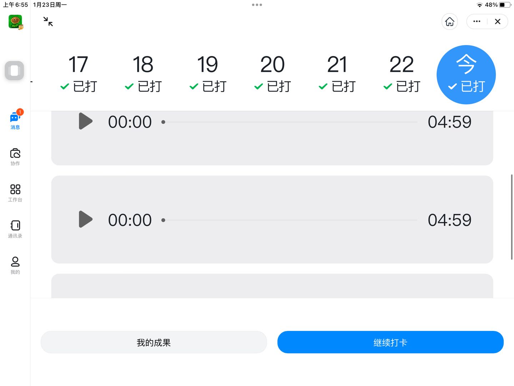Select day 22 in the check-in calendar
This screenshot has width=514, height=386.
tap(402, 74)
